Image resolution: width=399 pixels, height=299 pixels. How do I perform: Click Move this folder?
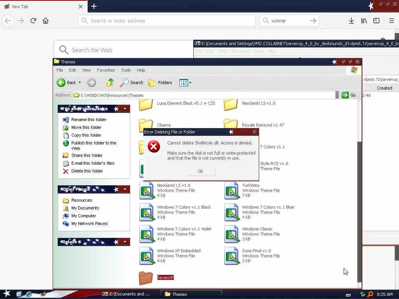click(86, 127)
